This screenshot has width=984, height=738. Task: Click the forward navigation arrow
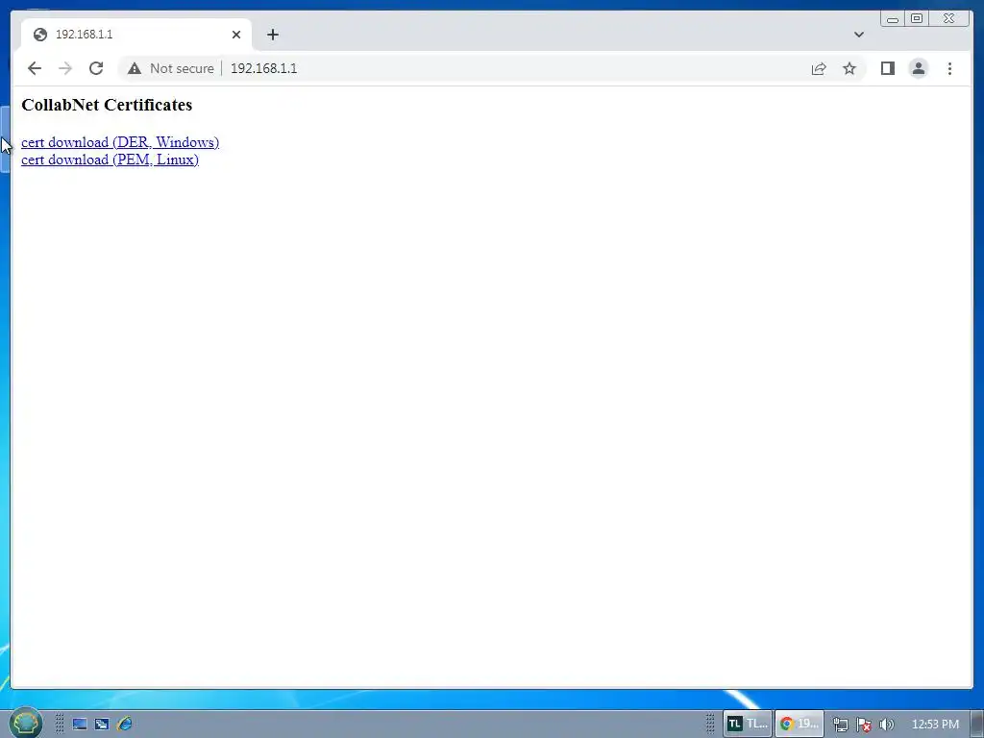coord(65,68)
